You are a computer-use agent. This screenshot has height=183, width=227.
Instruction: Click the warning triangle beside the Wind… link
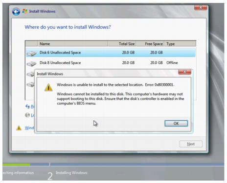click(x=19, y=128)
